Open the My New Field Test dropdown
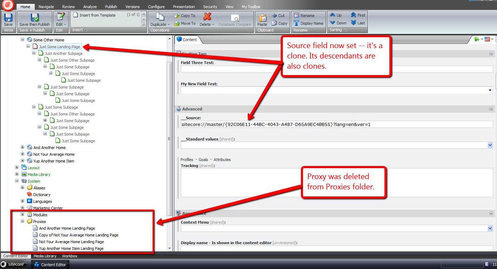The height and width of the screenshot is (269, 497). pos(490,90)
